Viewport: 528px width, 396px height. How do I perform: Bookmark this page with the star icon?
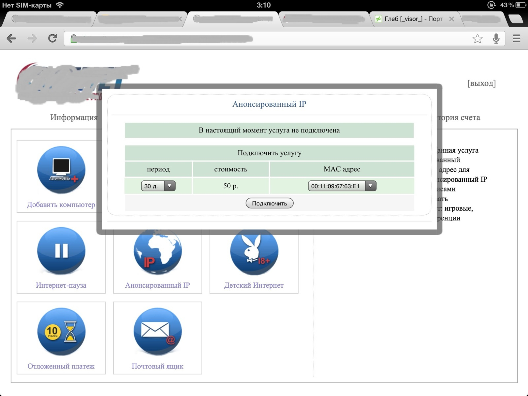(x=478, y=39)
